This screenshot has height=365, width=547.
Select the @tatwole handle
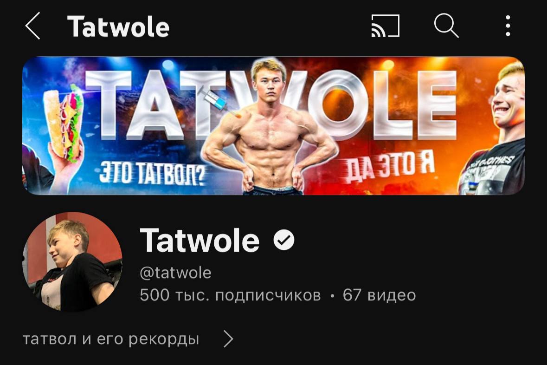click(x=175, y=273)
